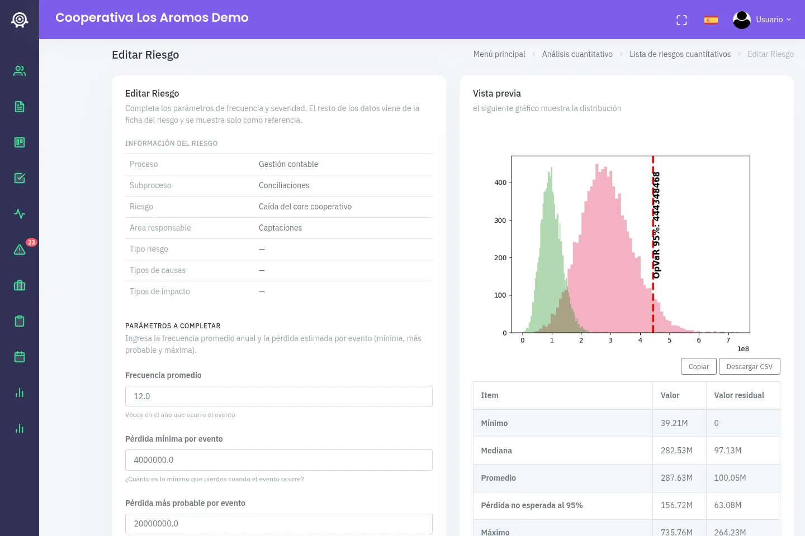Go to Análisis cuantitativo breadcrumb
The image size is (805, 536).
point(577,54)
